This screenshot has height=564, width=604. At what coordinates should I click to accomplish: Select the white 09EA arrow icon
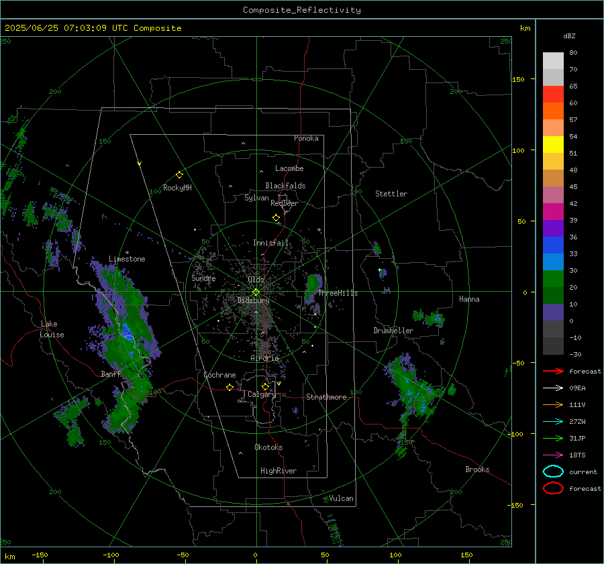click(553, 388)
